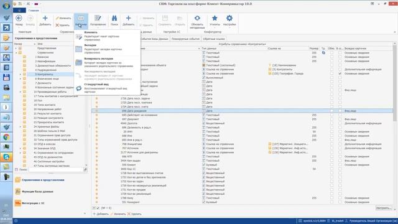
Task: Click Изменить pencil in Справочники group
Action: pos(63,18)
